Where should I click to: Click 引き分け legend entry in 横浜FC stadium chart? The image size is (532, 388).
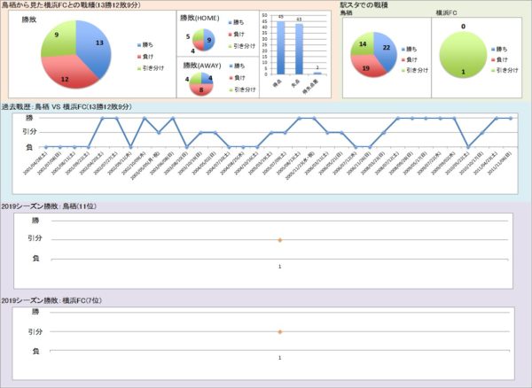(x=505, y=70)
